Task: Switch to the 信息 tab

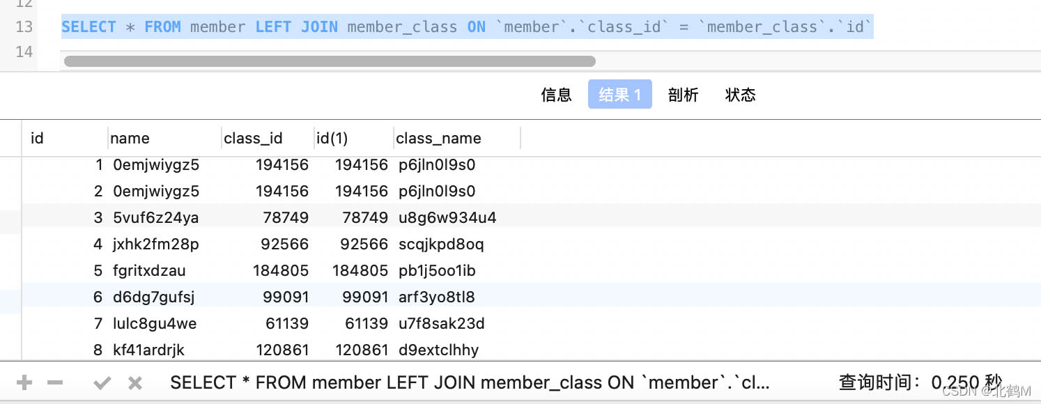Action: click(556, 95)
